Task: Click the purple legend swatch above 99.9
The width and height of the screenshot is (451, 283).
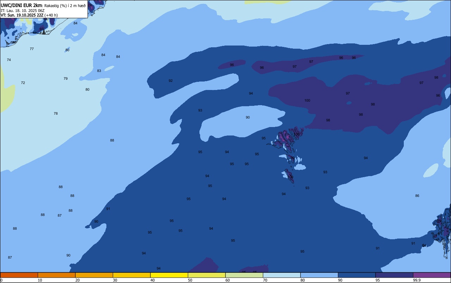Action: [432, 275]
